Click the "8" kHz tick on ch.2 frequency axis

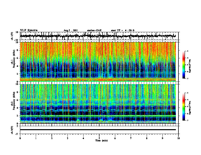[x=18, y=92]
